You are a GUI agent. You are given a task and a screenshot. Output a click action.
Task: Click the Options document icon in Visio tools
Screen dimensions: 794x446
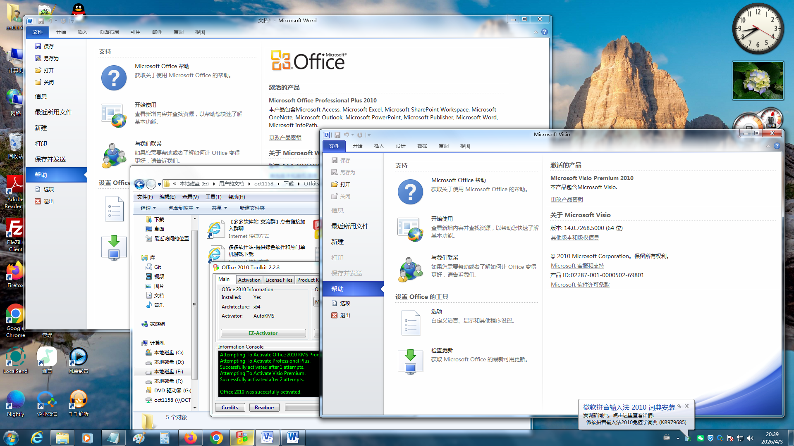411,323
